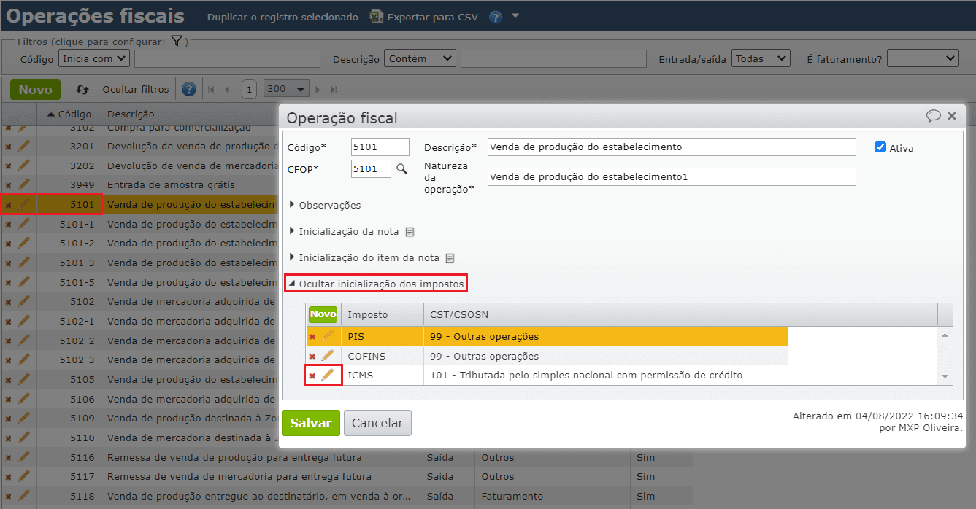Delete record 5118 in the list
The width and height of the screenshot is (976, 509).
click(8, 496)
